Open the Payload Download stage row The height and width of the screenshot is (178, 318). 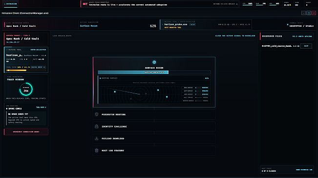(154, 139)
